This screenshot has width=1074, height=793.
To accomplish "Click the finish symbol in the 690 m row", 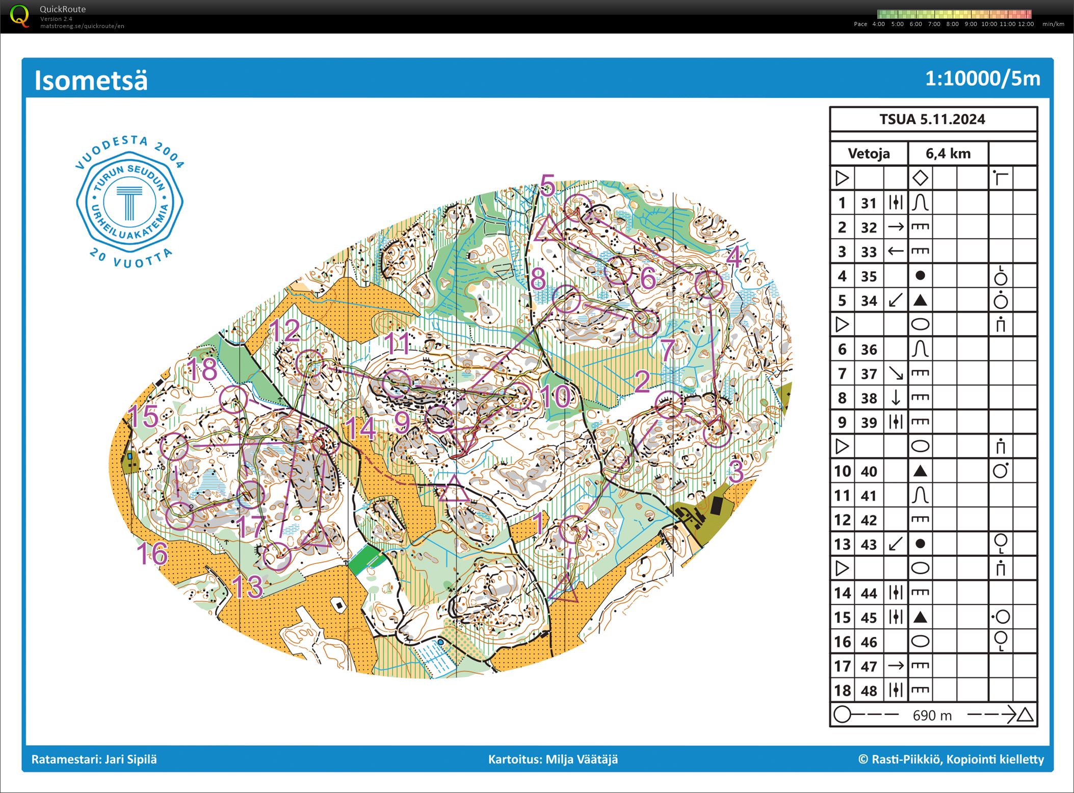I will click(x=1025, y=714).
